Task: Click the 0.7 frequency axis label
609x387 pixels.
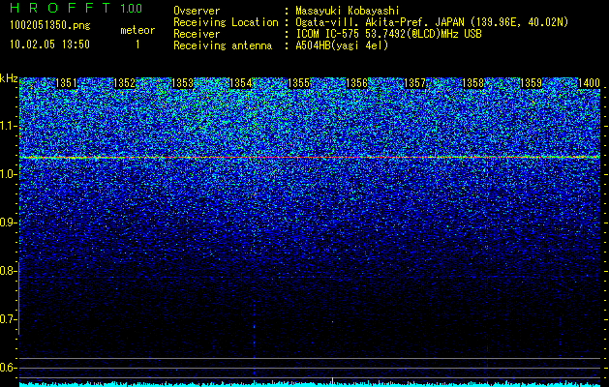Action: tap(8, 319)
